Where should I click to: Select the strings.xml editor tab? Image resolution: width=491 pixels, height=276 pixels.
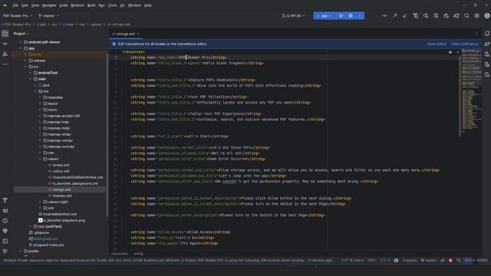point(125,34)
